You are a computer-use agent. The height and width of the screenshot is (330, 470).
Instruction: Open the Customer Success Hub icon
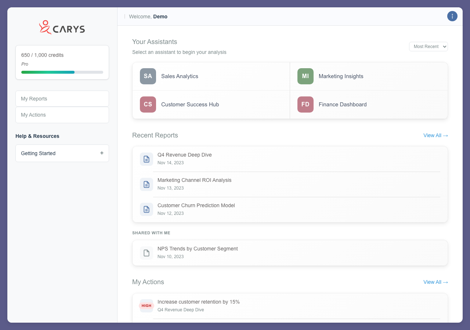[x=148, y=104]
